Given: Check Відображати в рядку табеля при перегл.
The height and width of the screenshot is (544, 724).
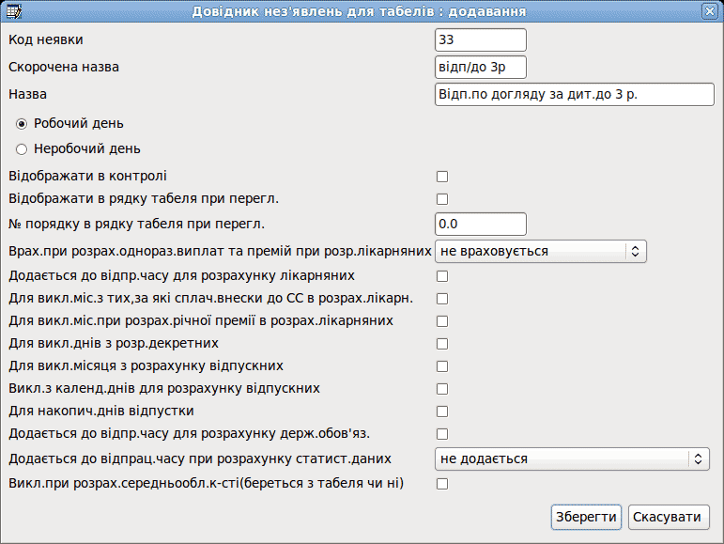Looking at the screenshot, I should point(442,199).
